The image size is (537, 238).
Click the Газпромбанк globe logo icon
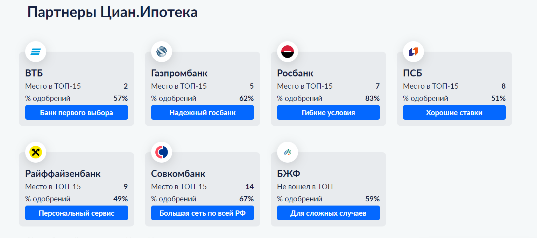[161, 51]
